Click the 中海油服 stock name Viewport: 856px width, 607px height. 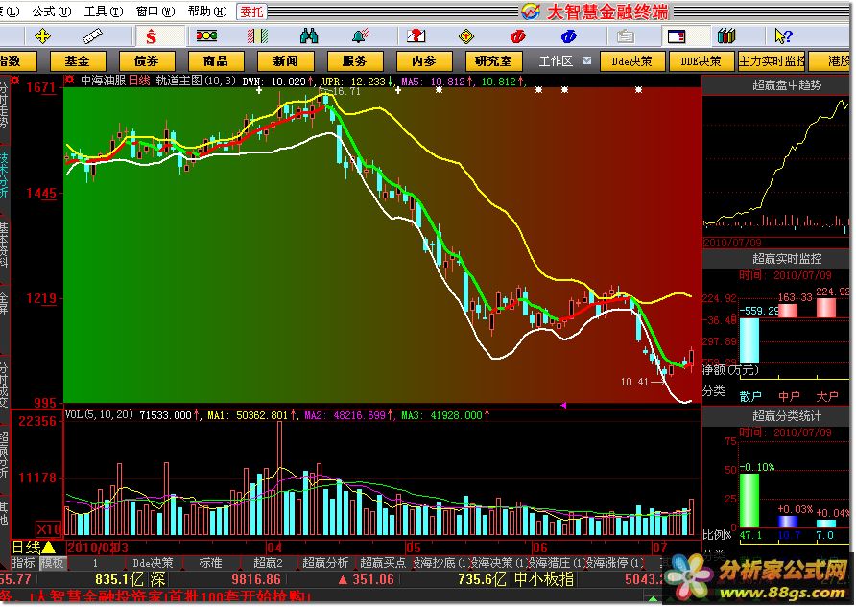pyautogui.click(x=104, y=81)
